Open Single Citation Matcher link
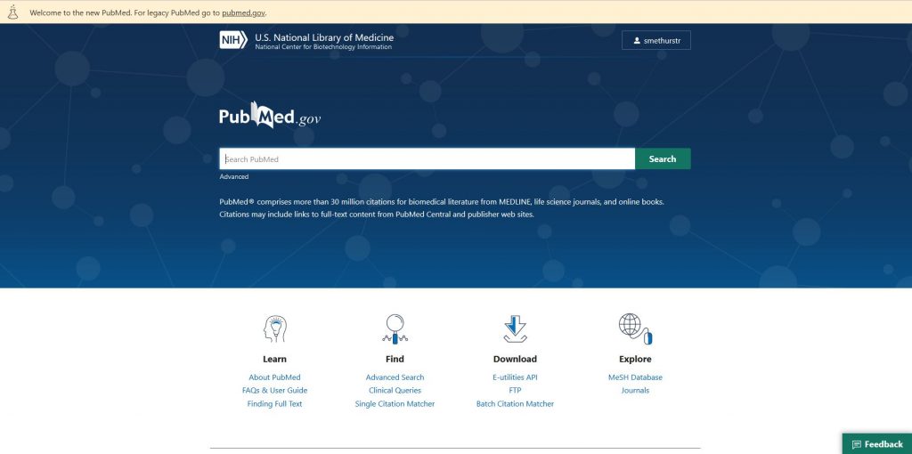Image resolution: width=912 pixels, height=454 pixels. [x=395, y=404]
